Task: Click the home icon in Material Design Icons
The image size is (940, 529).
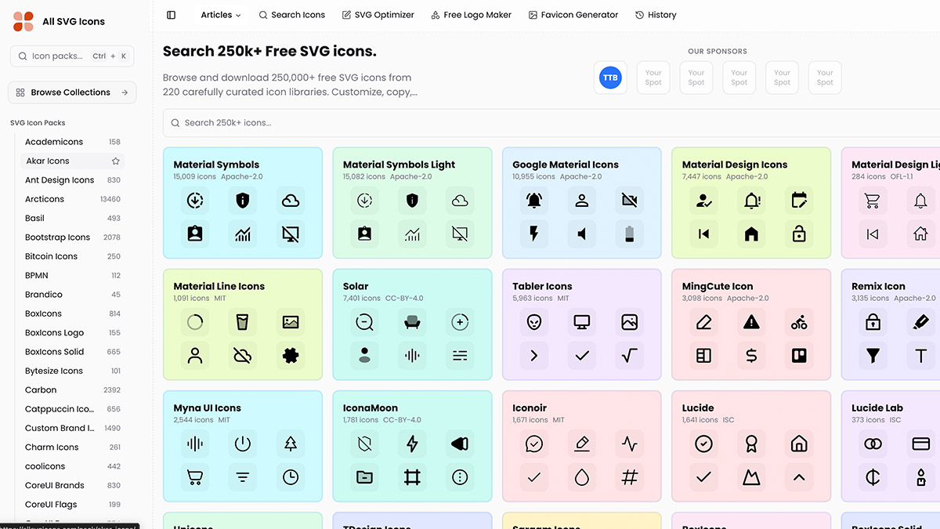Action: tap(751, 234)
